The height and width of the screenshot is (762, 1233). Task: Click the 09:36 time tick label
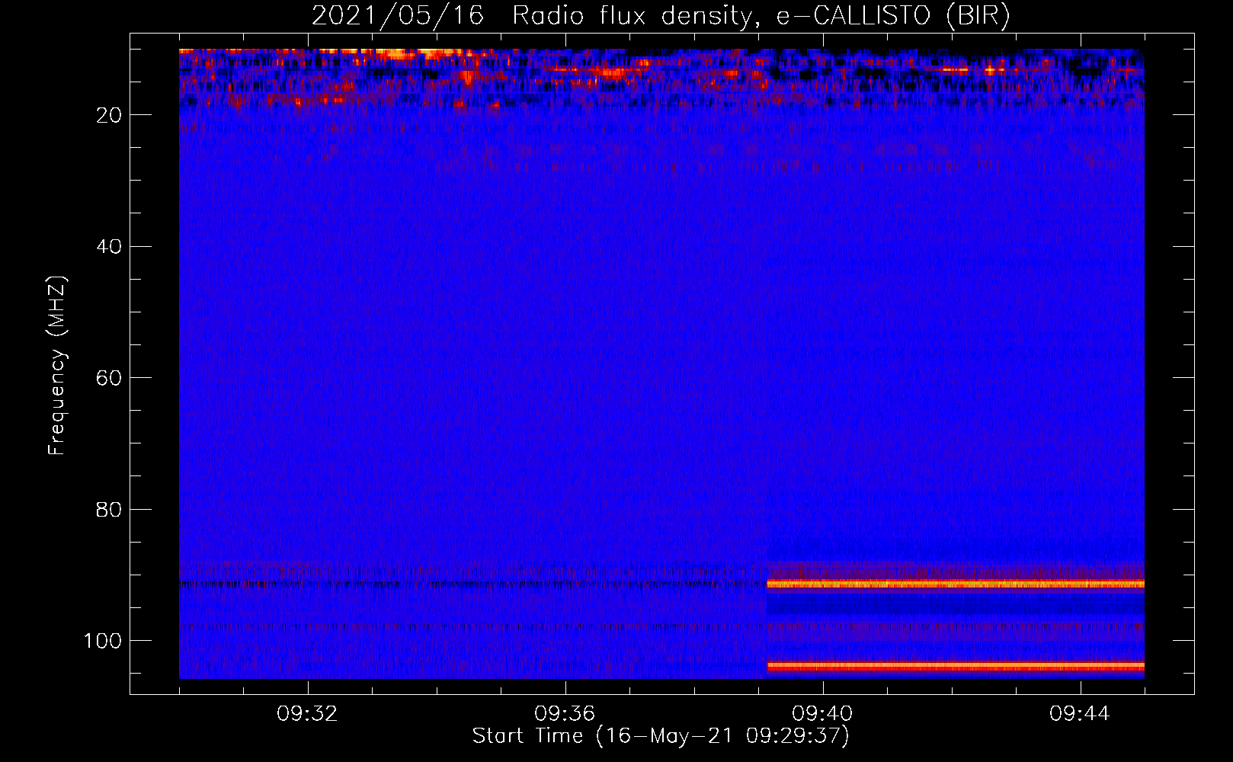pyautogui.click(x=565, y=714)
